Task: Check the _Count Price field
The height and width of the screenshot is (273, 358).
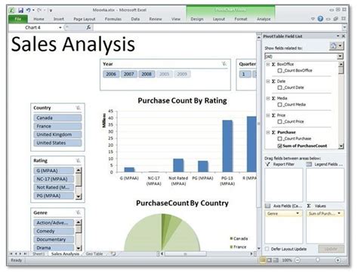Action: 279,121
